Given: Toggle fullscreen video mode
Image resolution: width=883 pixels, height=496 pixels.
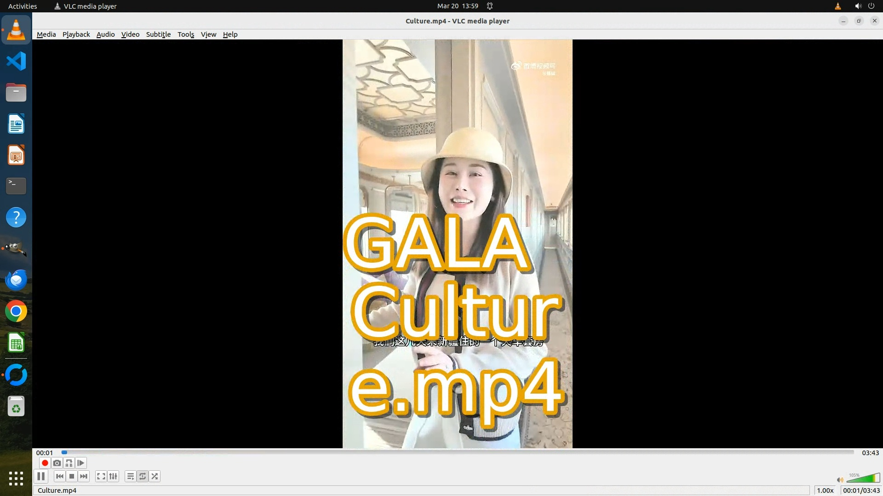Looking at the screenshot, I should tap(101, 476).
